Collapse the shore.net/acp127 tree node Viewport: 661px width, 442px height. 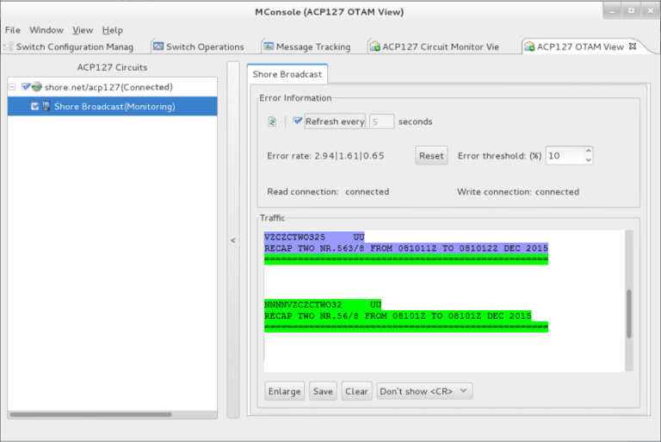click(12, 87)
